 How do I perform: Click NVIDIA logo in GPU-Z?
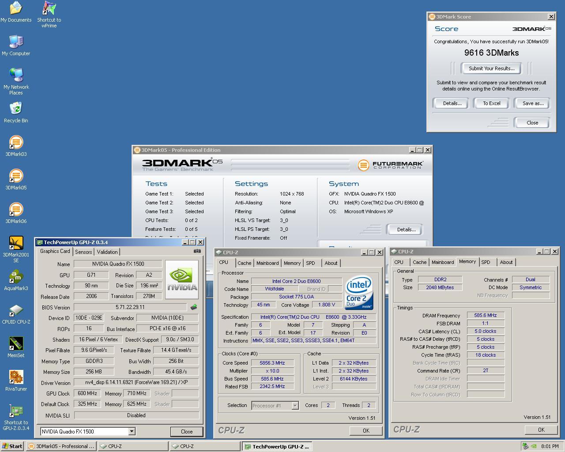coord(182,280)
